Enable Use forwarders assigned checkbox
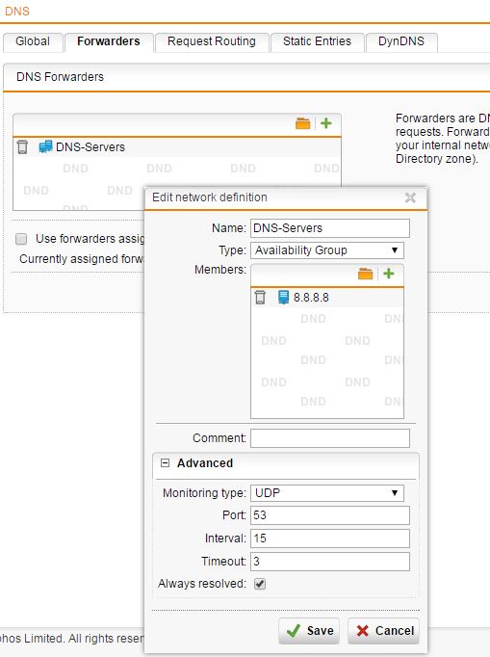Viewport: 490px width, 657px height. (x=21, y=239)
